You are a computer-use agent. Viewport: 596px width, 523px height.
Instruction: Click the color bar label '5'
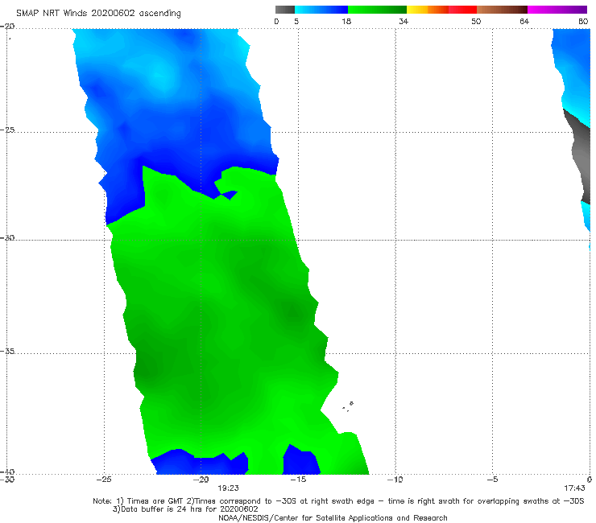[x=296, y=21]
